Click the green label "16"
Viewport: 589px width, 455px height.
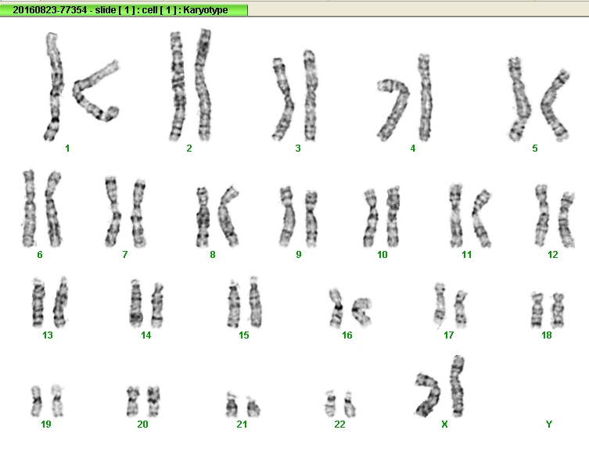click(x=347, y=335)
